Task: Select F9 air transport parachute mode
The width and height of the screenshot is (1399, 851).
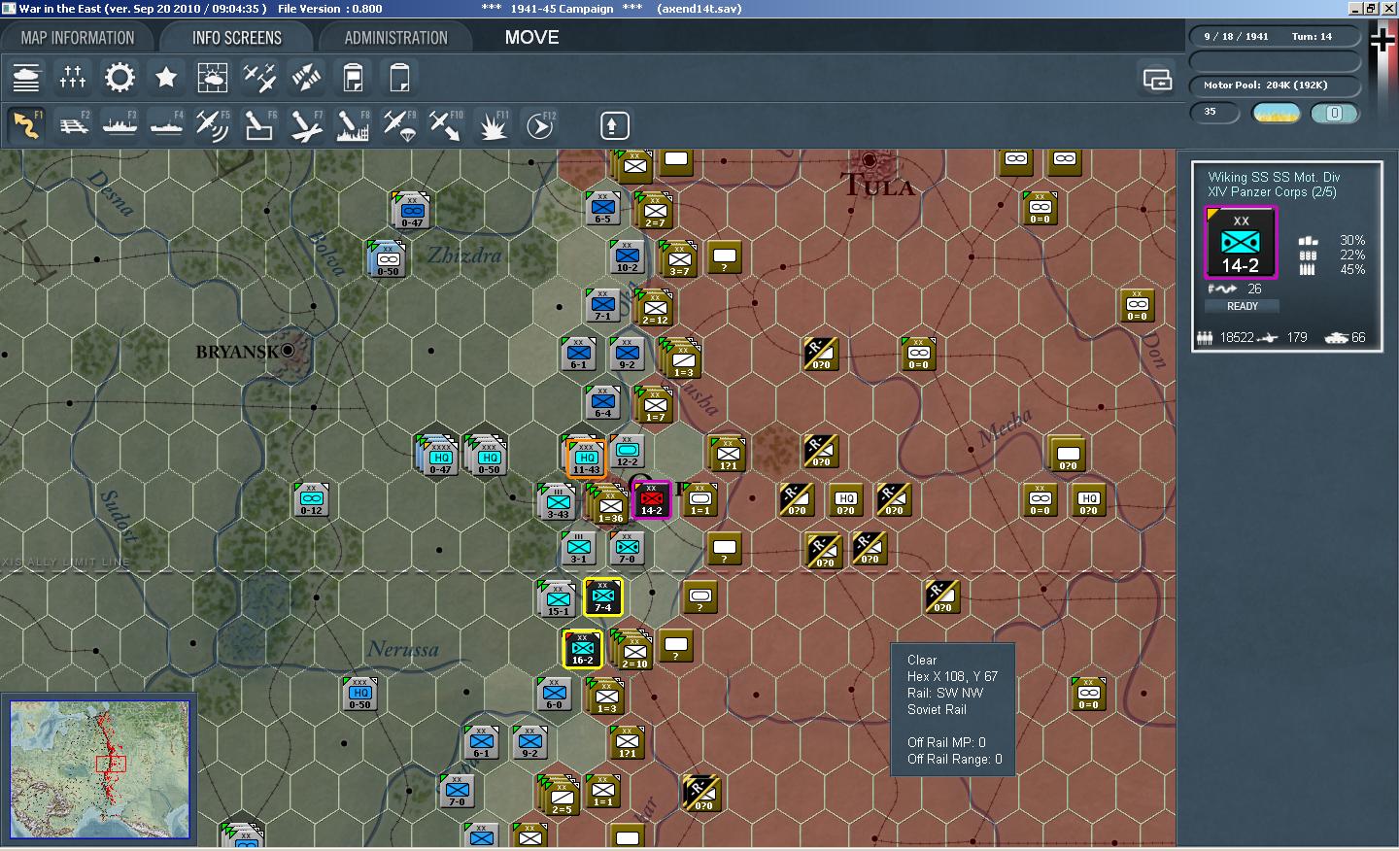Action: pyautogui.click(x=399, y=125)
